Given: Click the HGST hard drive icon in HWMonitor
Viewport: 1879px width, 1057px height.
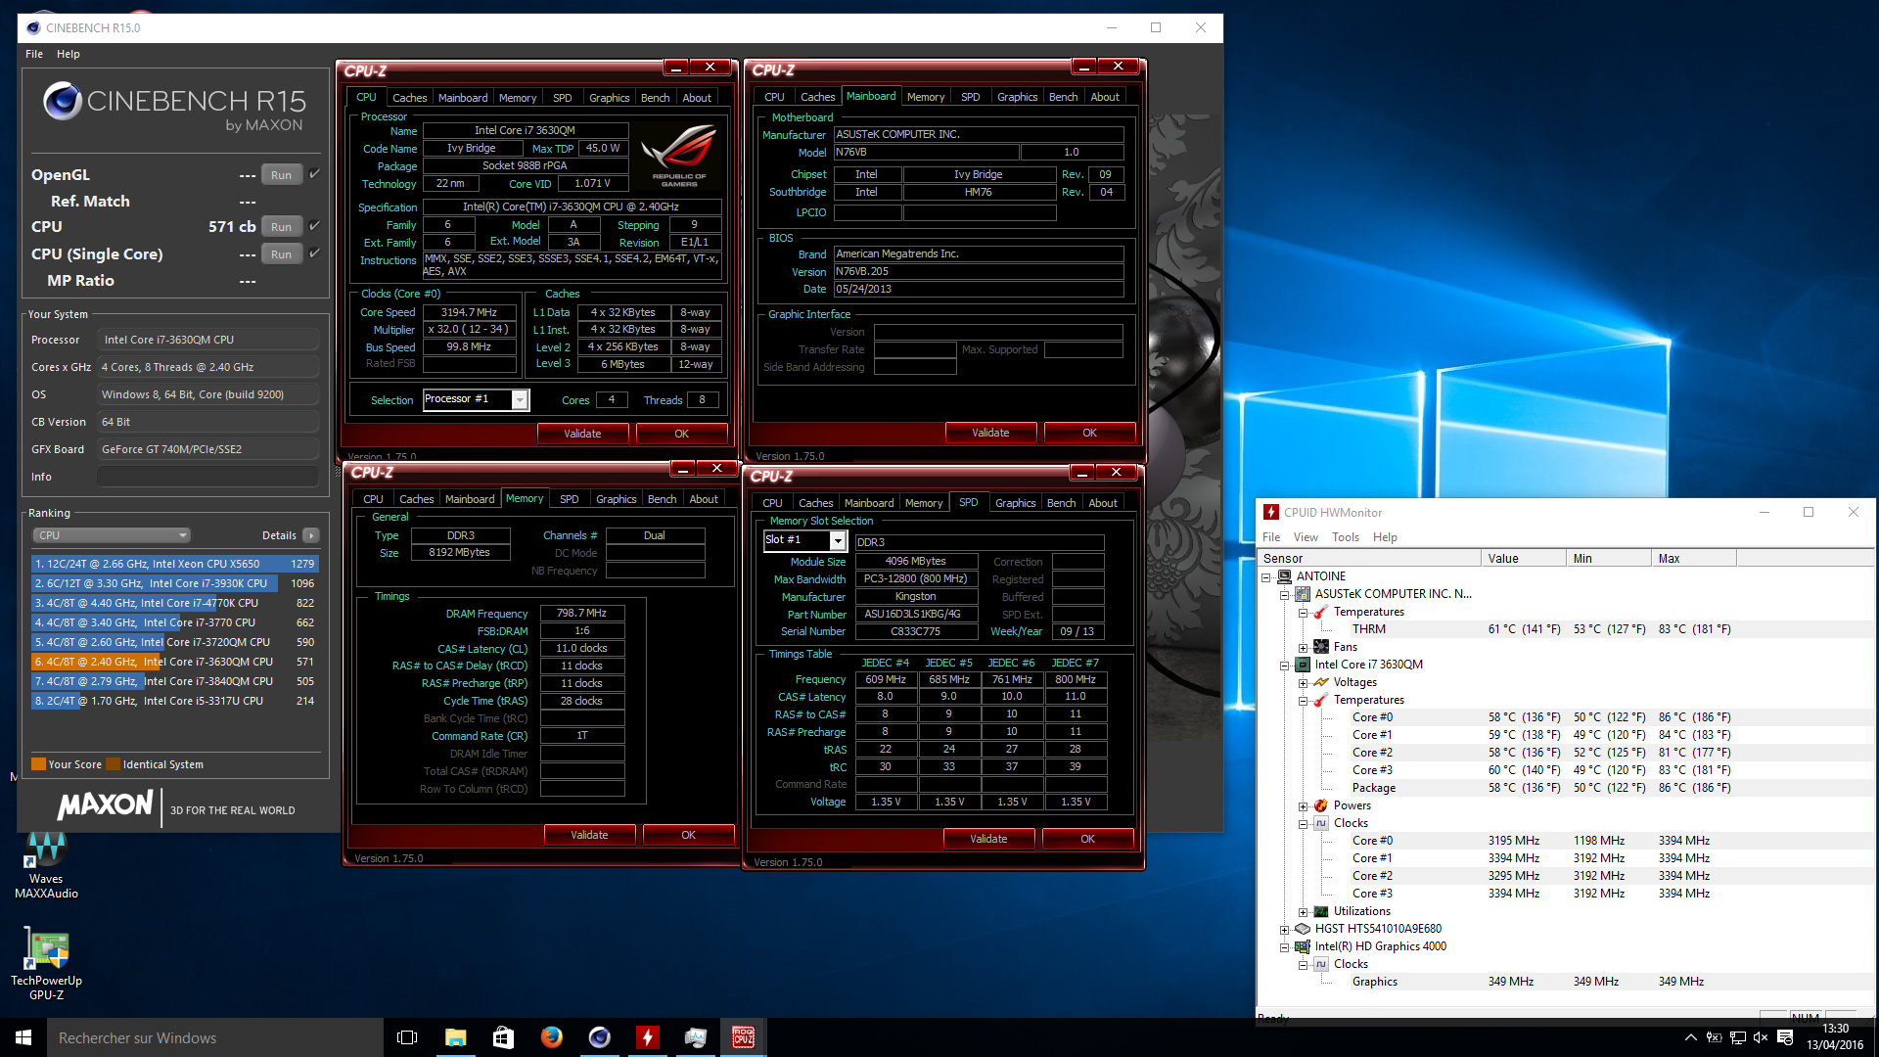Looking at the screenshot, I should pyautogui.click(x=1303, y=929).
